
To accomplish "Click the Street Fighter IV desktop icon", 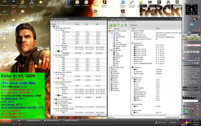I will tap(123, 13).
